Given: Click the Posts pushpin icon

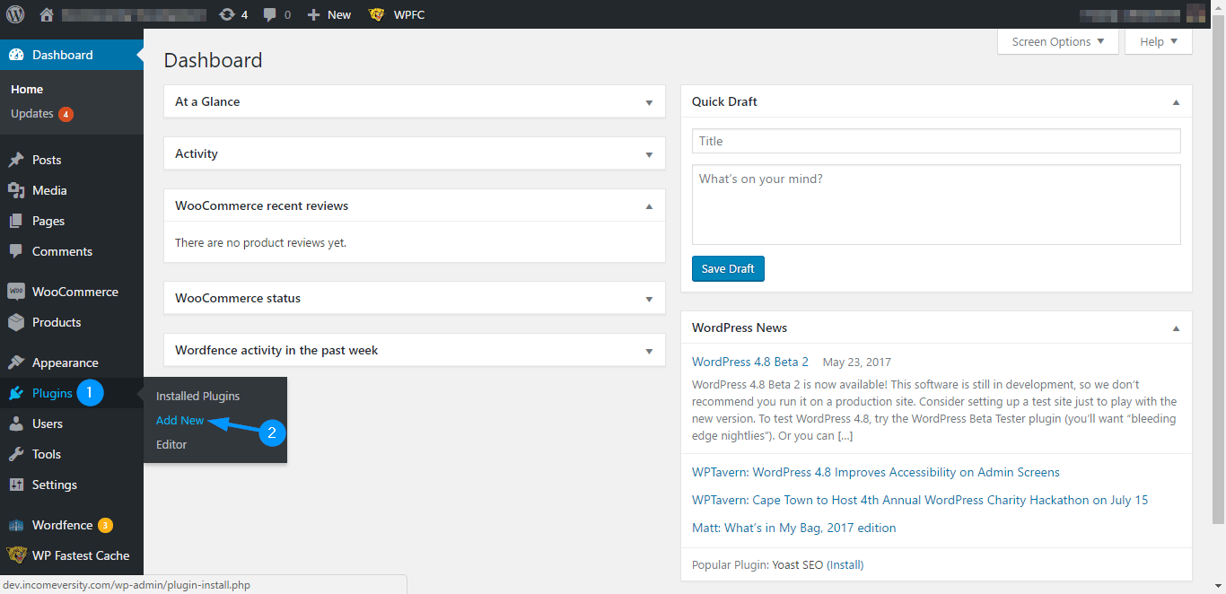Looking at the screenshot, I should [16, 160].
